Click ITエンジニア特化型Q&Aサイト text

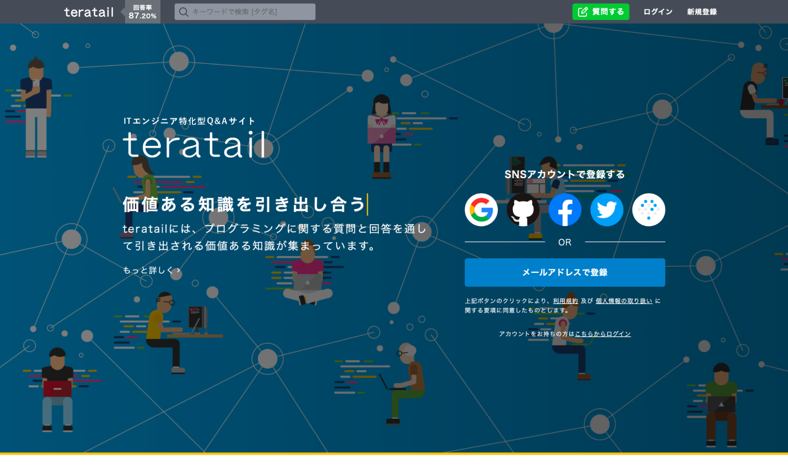pyautogui.click(x=189, y=121)
